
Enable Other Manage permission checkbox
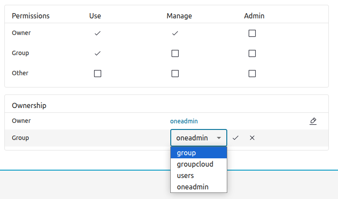pyautogui.click(x=175, y=73)
